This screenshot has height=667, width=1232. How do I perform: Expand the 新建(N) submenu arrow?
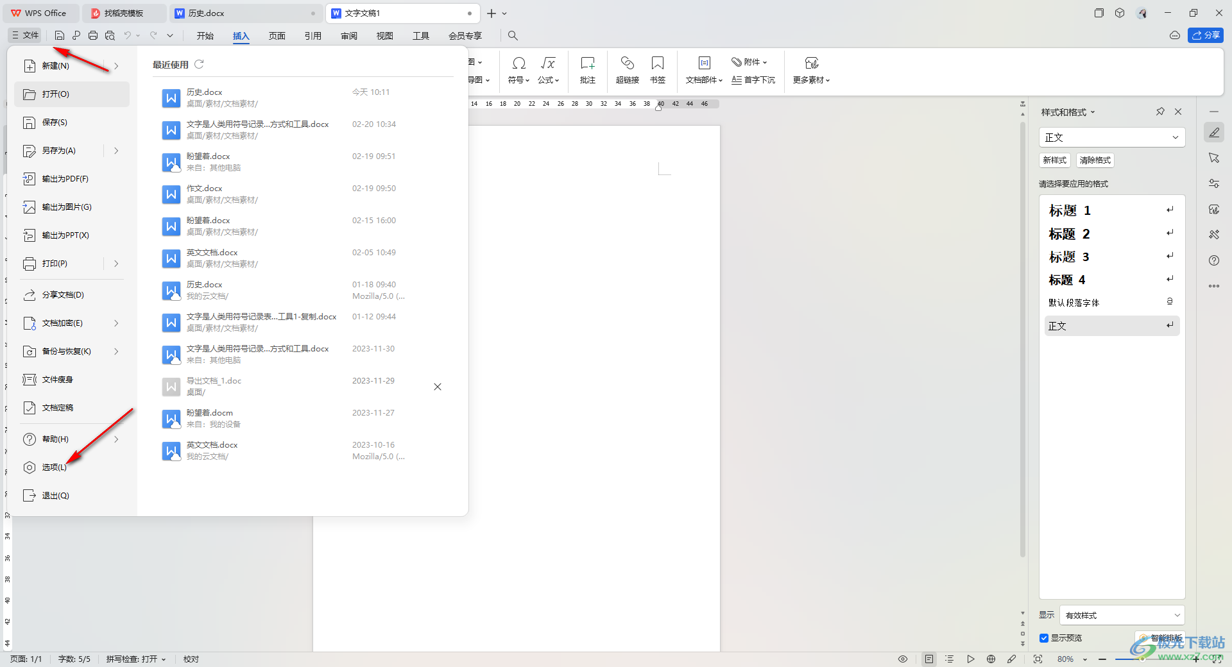116,66
